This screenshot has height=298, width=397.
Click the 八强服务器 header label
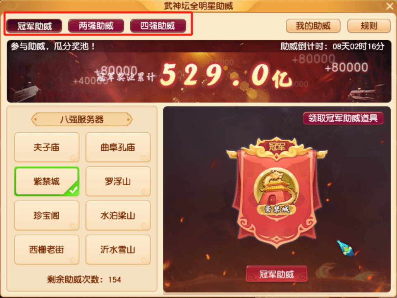(x=82, y=119)
